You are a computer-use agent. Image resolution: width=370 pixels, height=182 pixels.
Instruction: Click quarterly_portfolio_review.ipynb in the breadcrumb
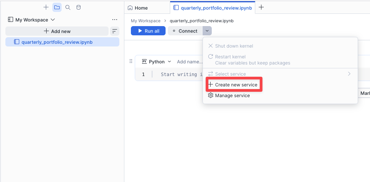201,21
